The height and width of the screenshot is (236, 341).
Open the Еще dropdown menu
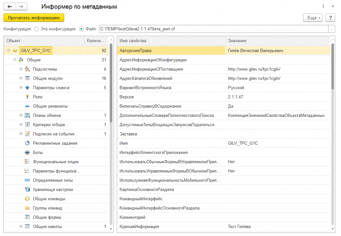point(313,18)
